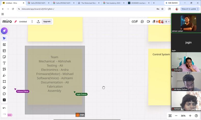The height and width of the screenshot is (120, 201).
Task: Select the Pen drawing tool
Action: pyautogui.click(x=4, y=75)
